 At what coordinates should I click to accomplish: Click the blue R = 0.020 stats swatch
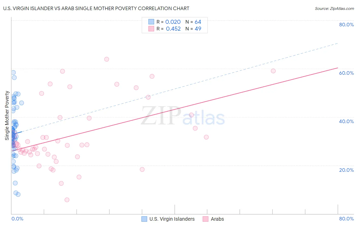point(151,22)
